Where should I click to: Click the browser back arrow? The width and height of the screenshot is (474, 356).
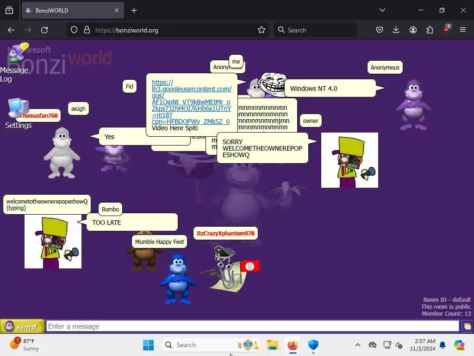pyautogui.click(x=11, y=30)
